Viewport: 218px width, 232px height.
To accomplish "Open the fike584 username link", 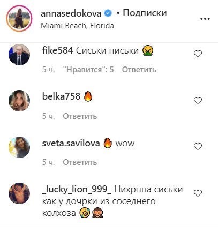I will (x=57, y=50).
